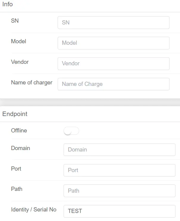The image size is (180, 221).
Task: Focus the Domain input box
Action: point(119,150)
